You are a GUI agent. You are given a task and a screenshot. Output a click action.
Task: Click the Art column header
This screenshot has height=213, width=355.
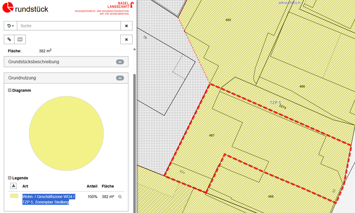click(x=25, y=186)
